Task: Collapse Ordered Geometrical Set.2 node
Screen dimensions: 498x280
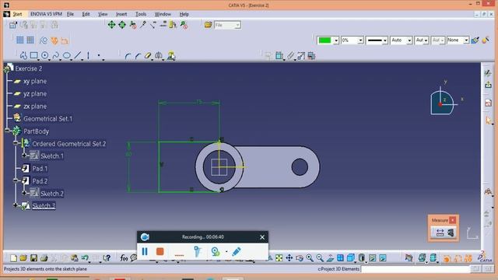Action: click(16, 143)
